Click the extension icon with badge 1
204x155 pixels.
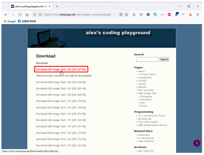[176, 14]
